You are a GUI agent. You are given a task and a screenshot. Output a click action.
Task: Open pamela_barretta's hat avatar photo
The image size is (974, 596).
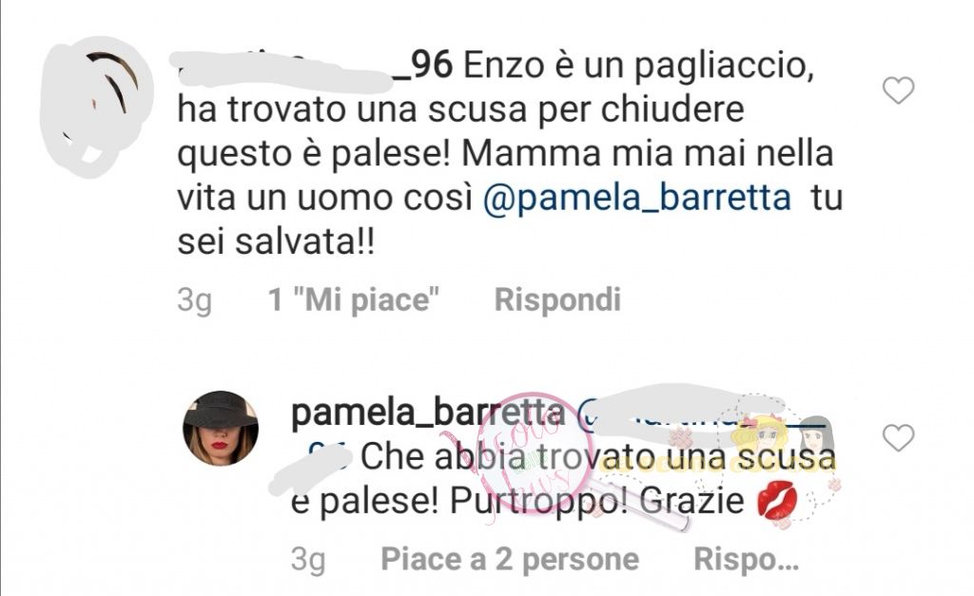click(x=221, y=428)
